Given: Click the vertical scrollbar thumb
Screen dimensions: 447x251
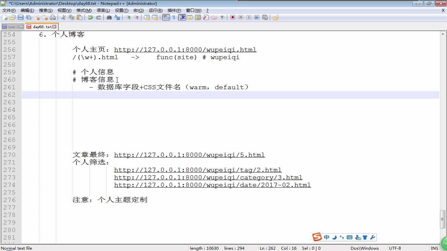Looking at the screenshot, I should 443,219.
